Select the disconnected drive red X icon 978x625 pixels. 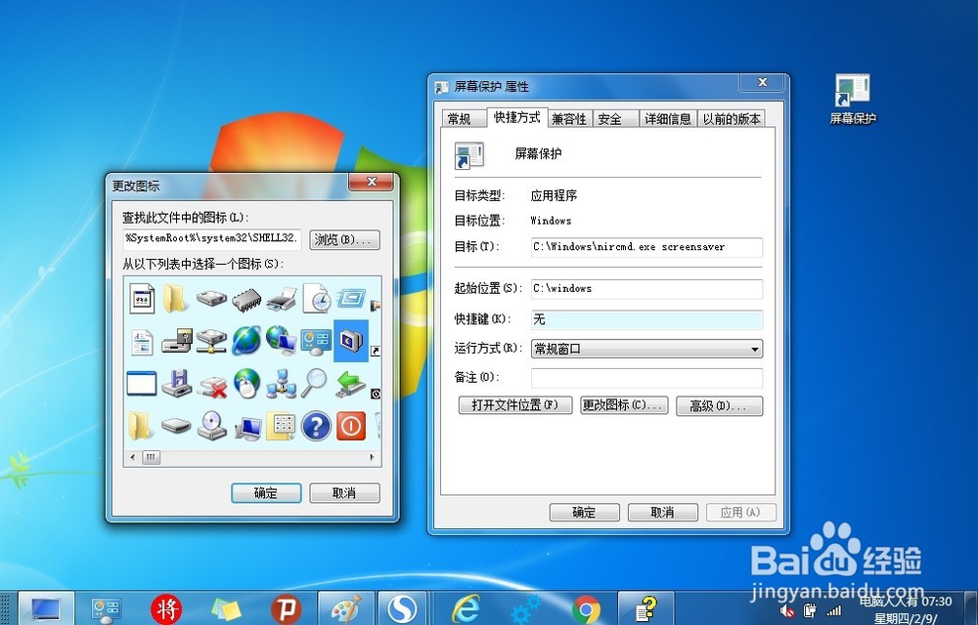pyautogui.click(x=211, y=386)
